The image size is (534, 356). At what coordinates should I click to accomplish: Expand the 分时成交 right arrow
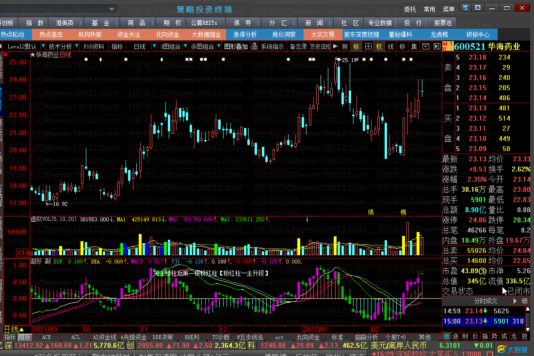point(515,301)
